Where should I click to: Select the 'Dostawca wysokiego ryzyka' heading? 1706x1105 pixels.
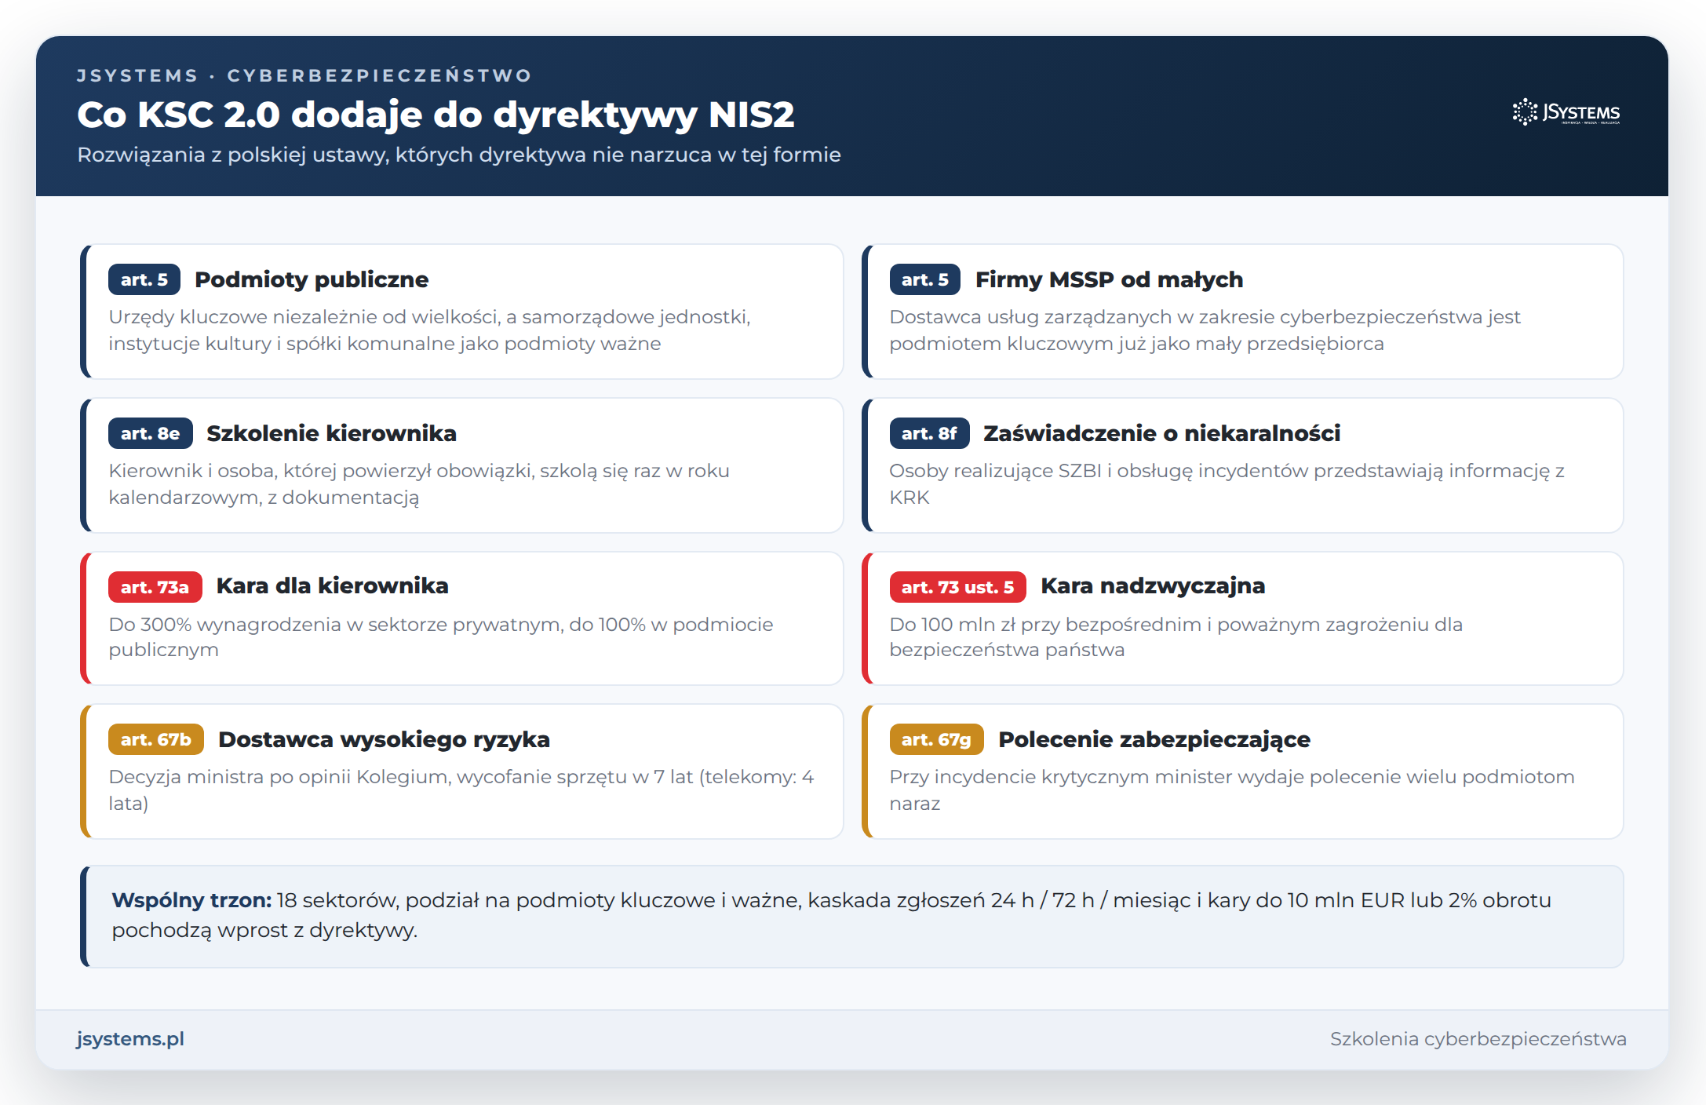click(384, 739)
